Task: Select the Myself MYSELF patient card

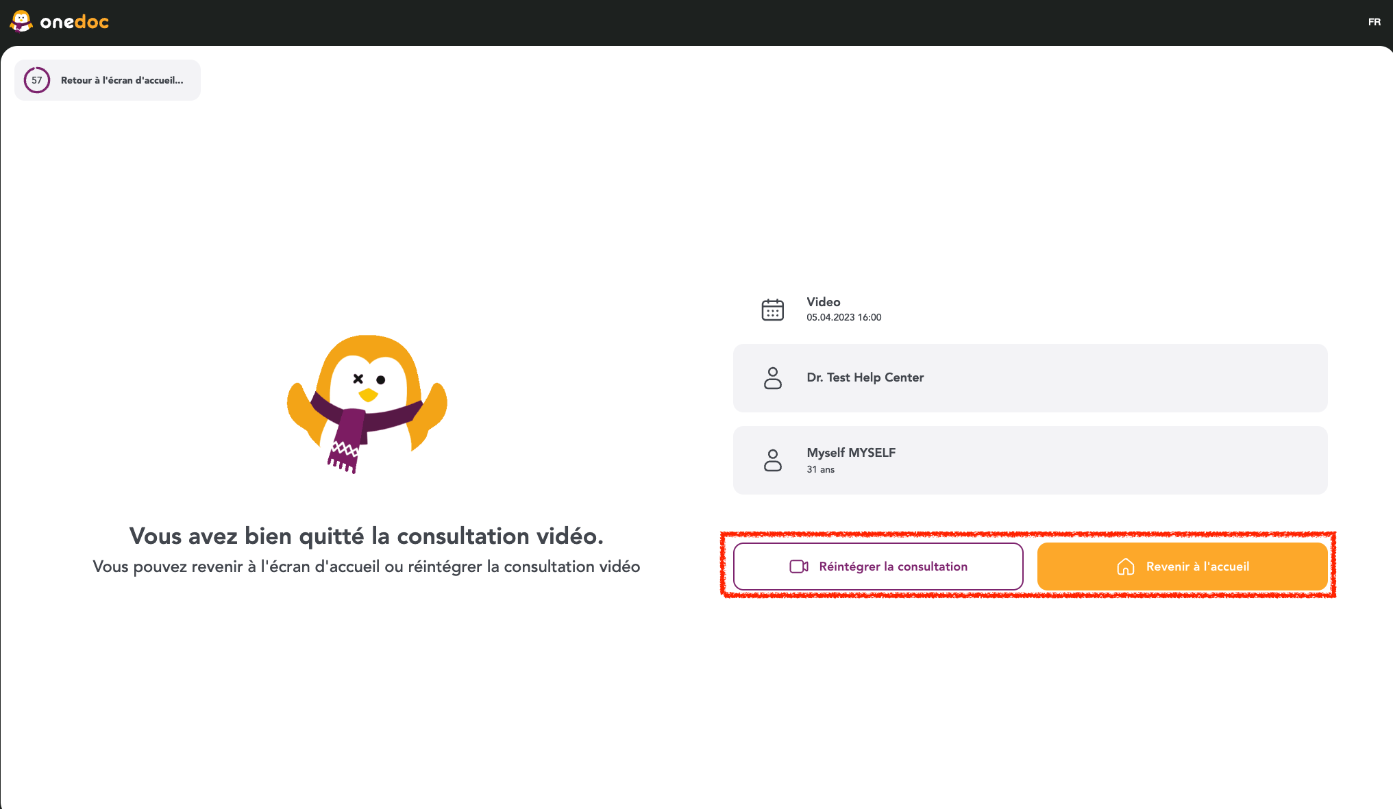Action: [x=1029, y=460]
